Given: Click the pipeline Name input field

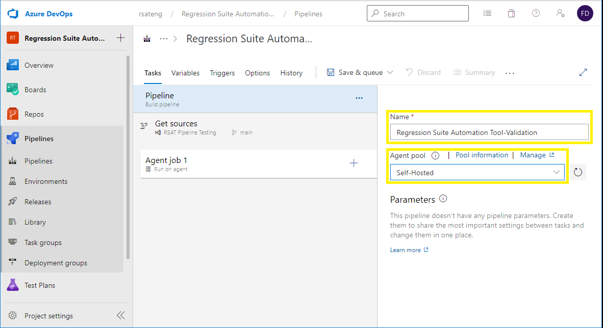Looking at the screenshot, I should click(x=489, y=132).
